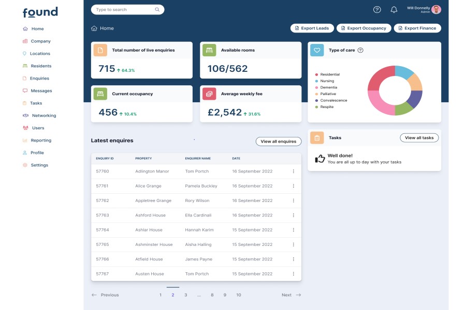Click the Settings gear icon
Screen dimensions: 466x310
pyautogui.click(x=25, y=165)
